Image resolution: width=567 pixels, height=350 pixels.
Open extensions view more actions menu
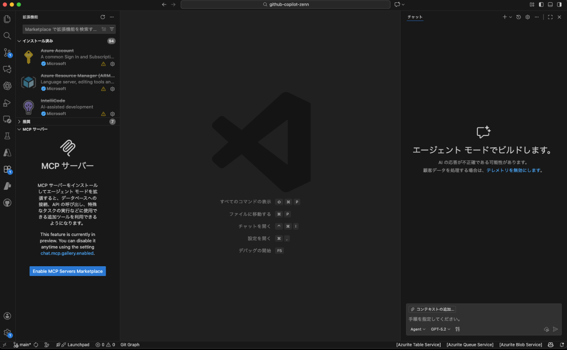(x=112, y=17)
